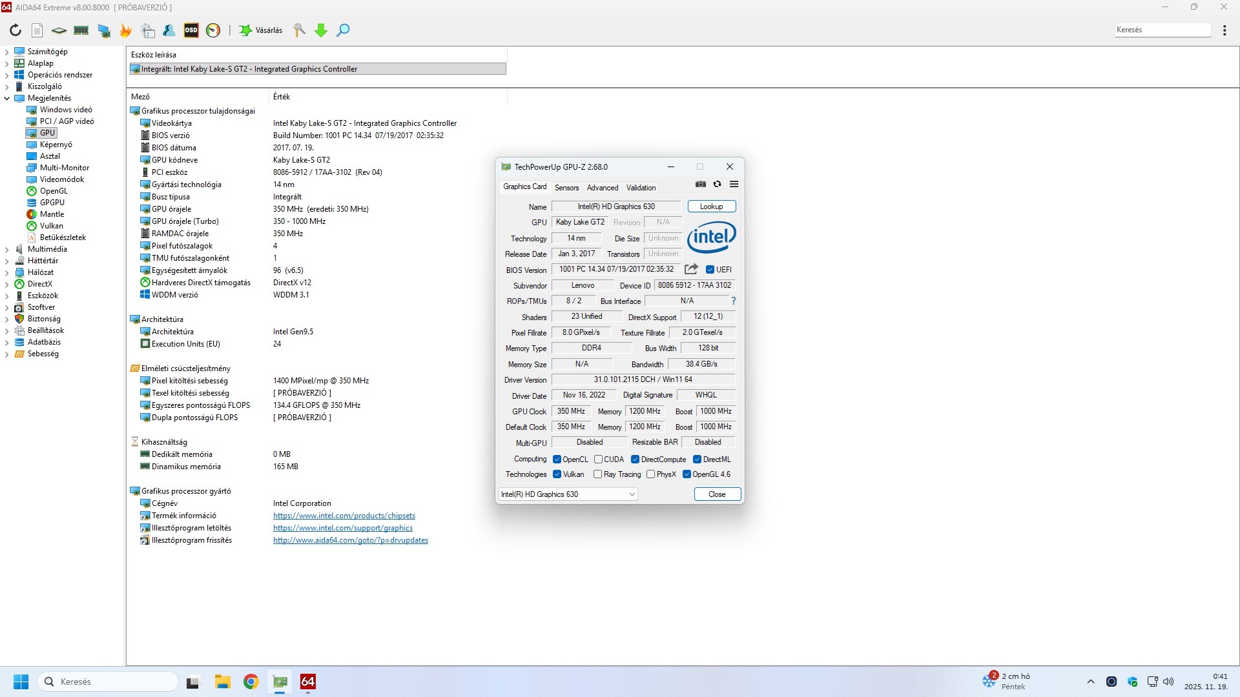This screenshot has width=1240, height=697.
Task: Click BIOS export share icon in GPU-Z
Action: [691, 269]
